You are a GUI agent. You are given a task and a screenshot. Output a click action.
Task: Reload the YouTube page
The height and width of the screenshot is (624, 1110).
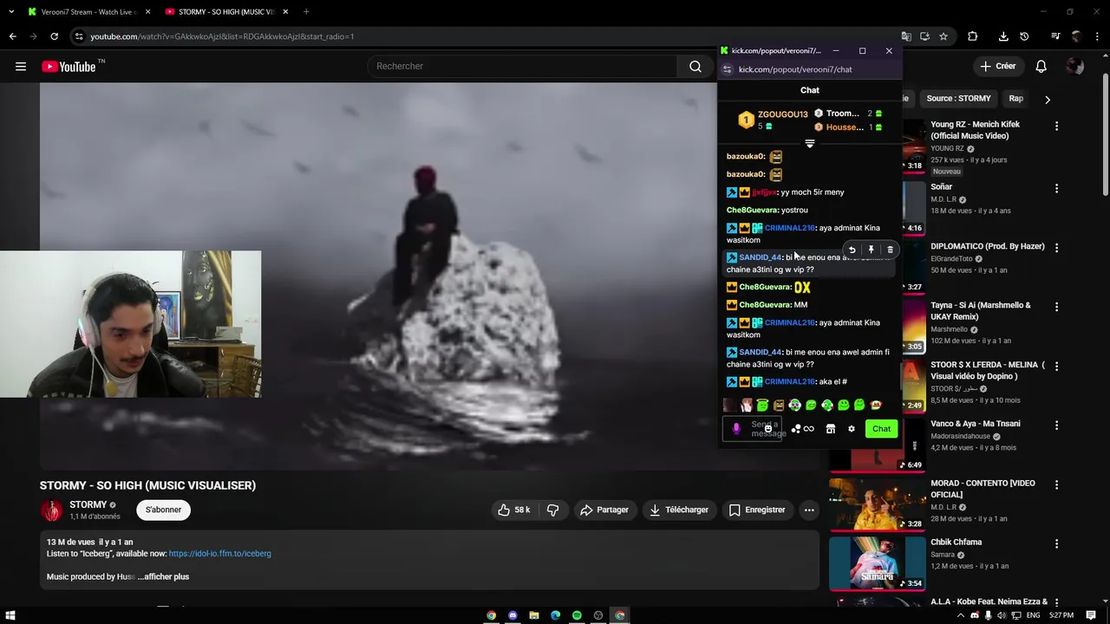[x=54, y=36]
